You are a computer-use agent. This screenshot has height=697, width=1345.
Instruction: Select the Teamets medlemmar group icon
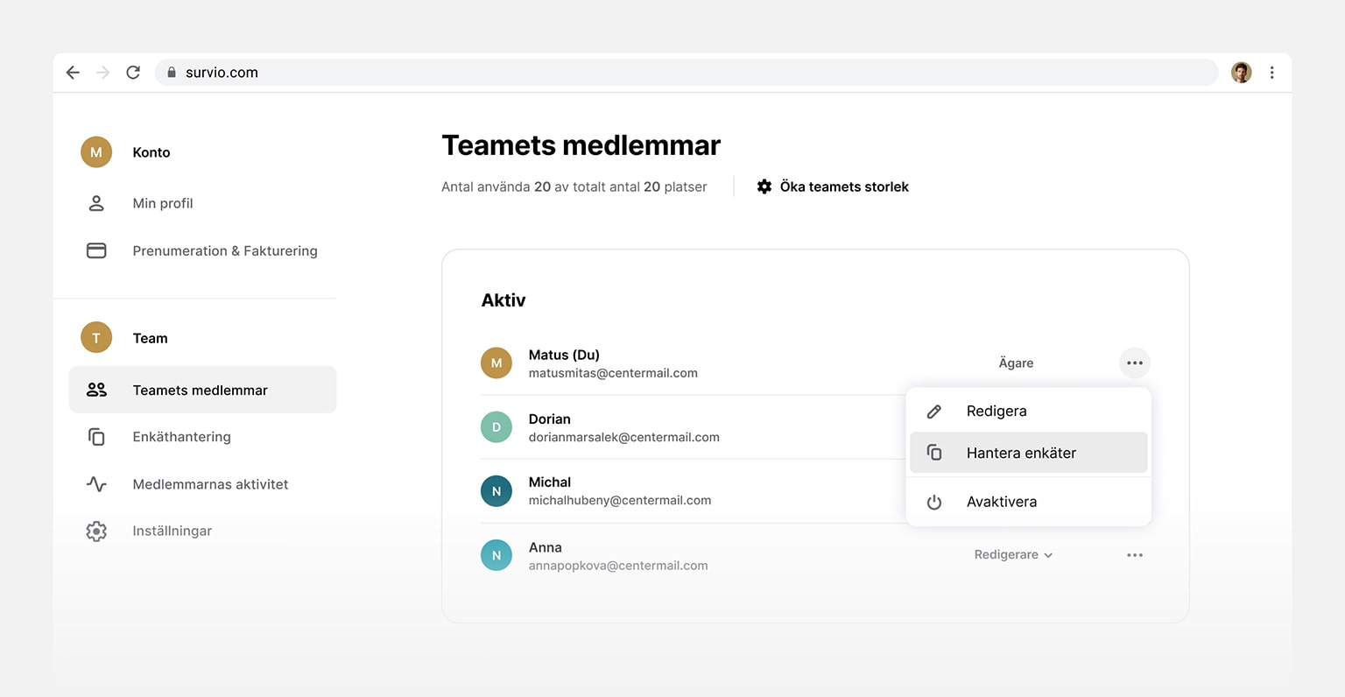pyautogui.click(x=96, y=390)
